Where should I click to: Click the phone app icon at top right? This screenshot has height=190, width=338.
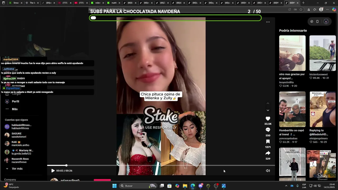coord(317,22)
